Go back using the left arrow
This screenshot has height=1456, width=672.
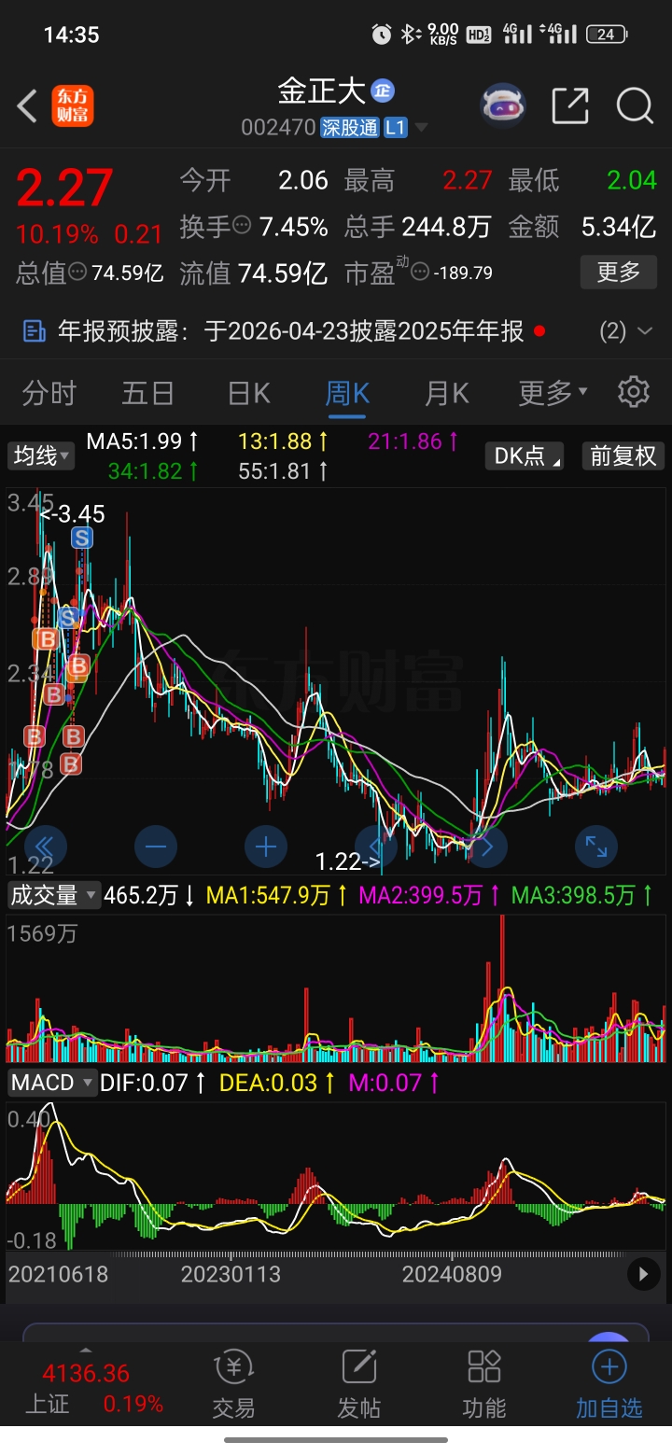[x=27, y=106]
